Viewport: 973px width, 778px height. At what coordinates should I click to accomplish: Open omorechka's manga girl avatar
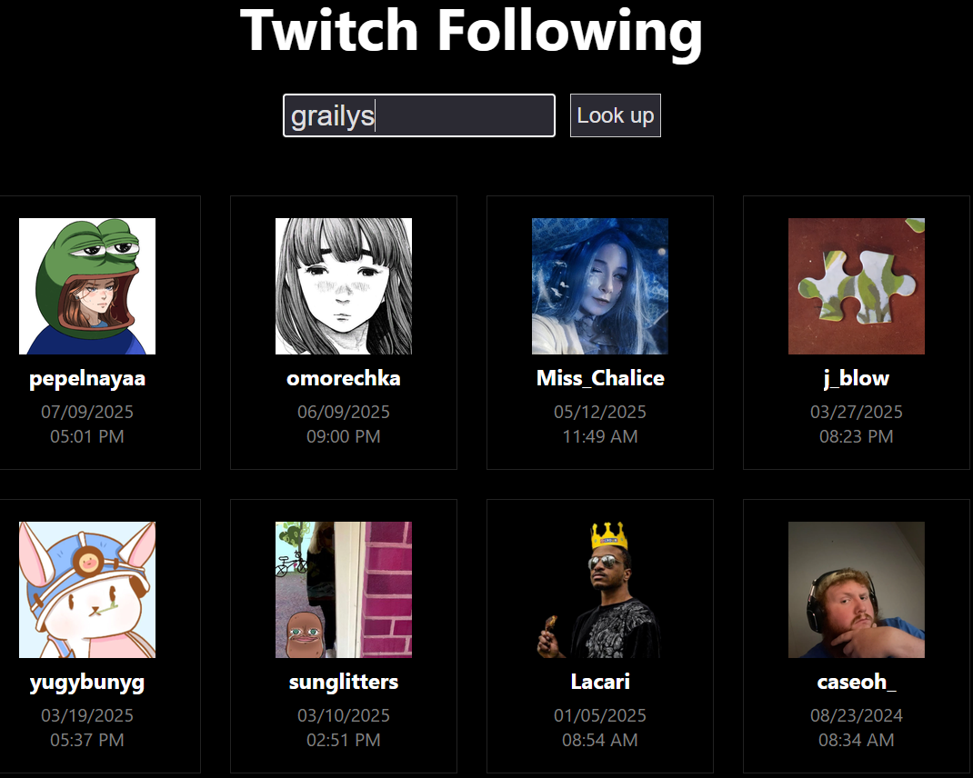343,286
